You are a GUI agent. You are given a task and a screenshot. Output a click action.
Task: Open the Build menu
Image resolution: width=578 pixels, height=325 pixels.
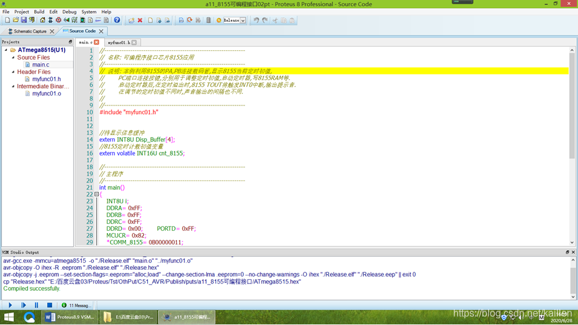(39, 12)
